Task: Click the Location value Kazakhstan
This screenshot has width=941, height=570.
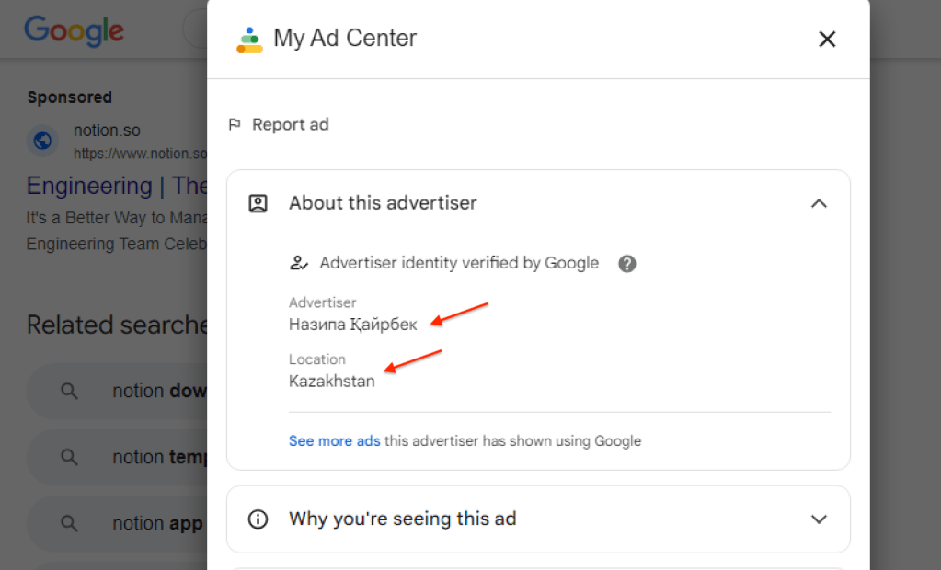Action: 332,381
